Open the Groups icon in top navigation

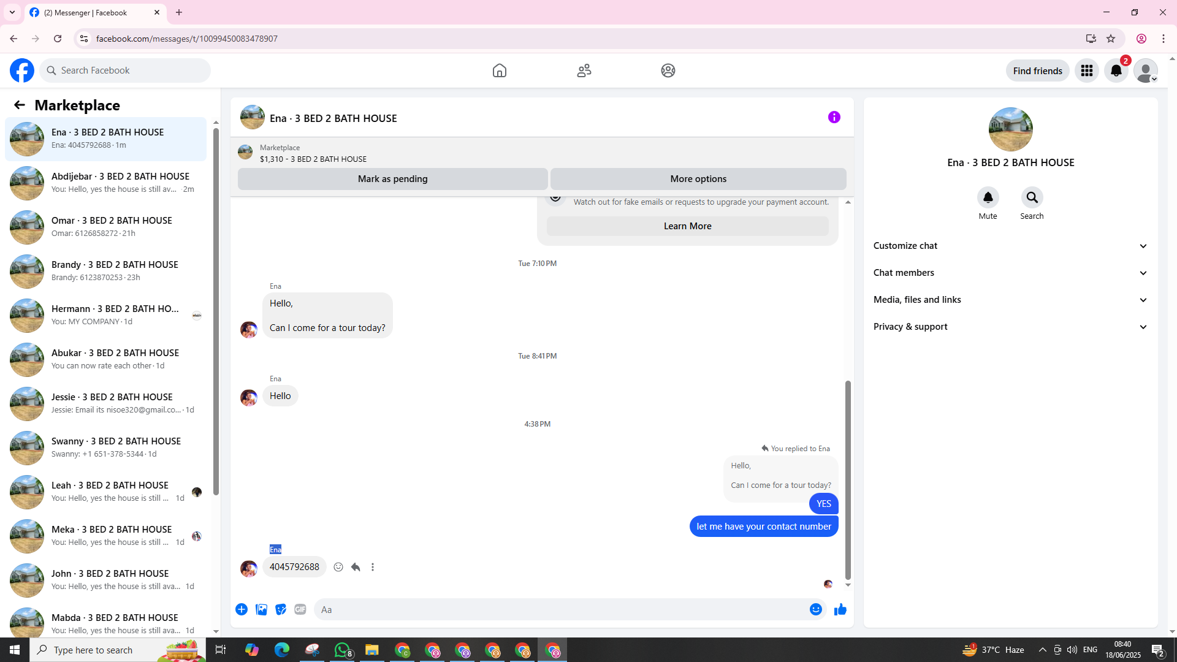pyautogui.click(x=668, y=70)
